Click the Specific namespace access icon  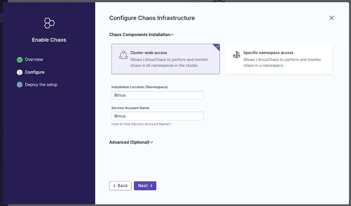point(236,55)
